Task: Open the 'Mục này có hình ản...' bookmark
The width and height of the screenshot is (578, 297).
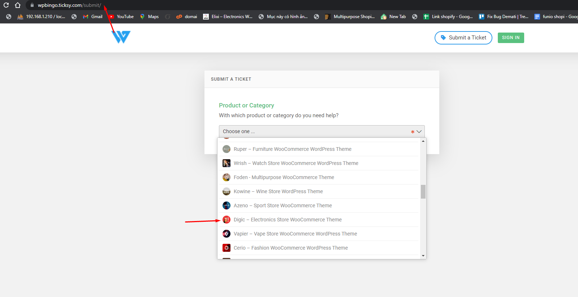Action: click(283, 17)
